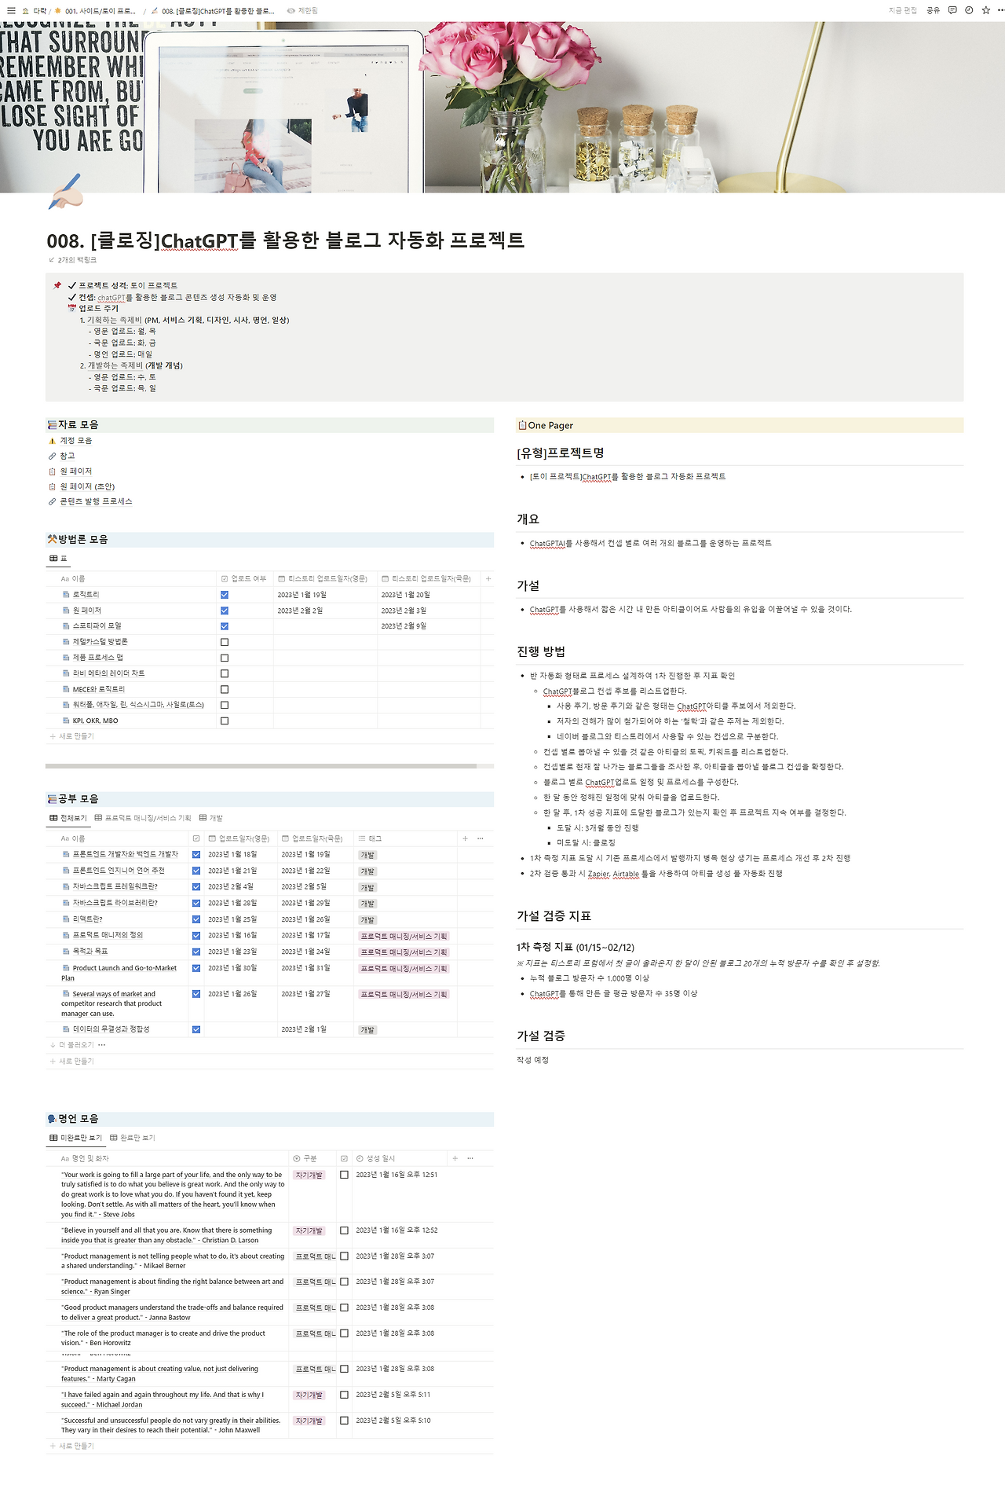Screen dimensions: 1005x1500
Task: Uncheck 업로드 여부 for 로직트리
Action: [225, 595]
